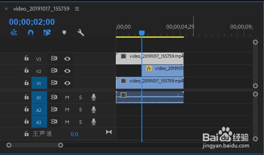Open fx badge on V1 clip

point(123,81)
